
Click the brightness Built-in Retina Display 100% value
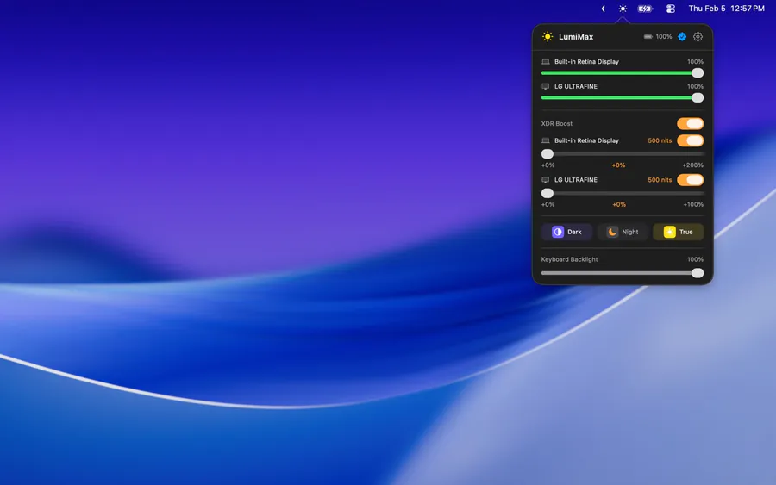[x=695, y=62]
